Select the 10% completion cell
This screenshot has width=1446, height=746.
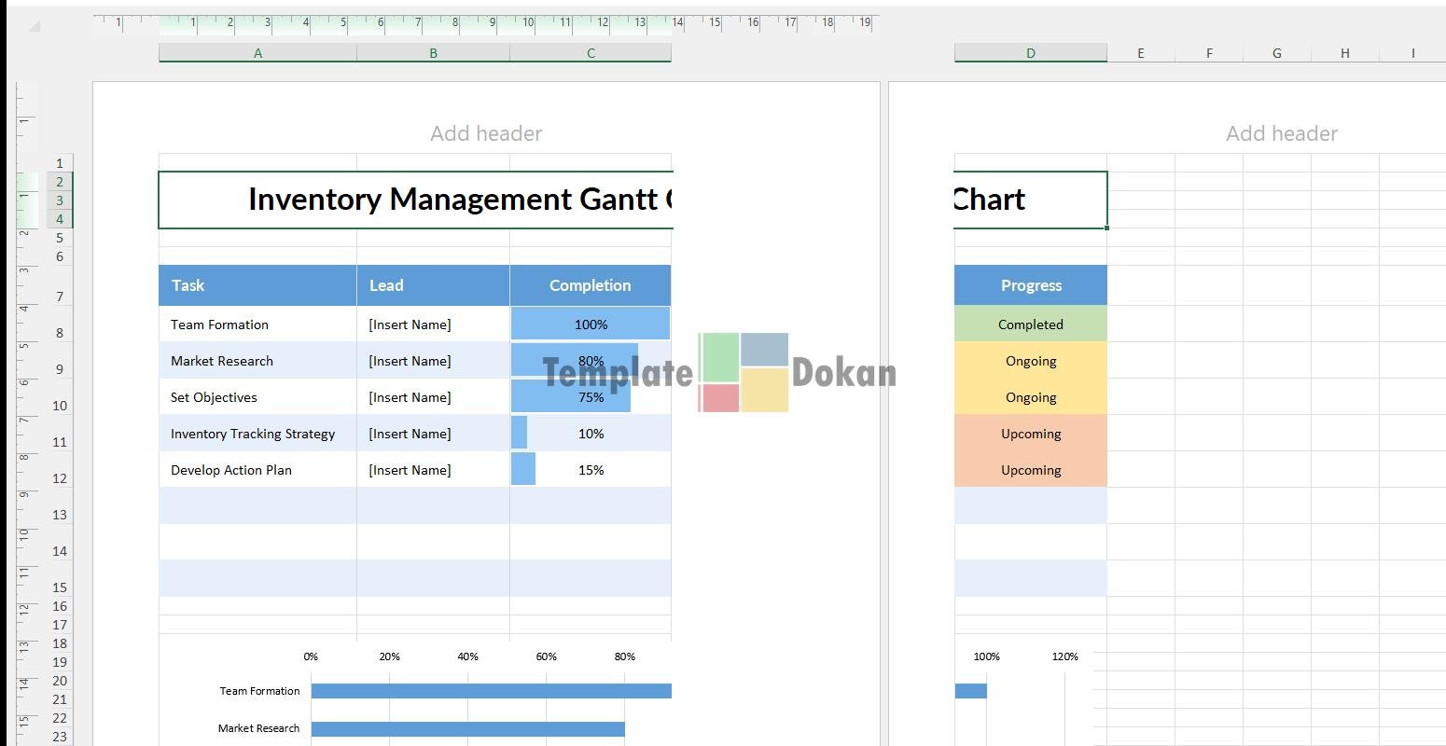pos(590,434)
